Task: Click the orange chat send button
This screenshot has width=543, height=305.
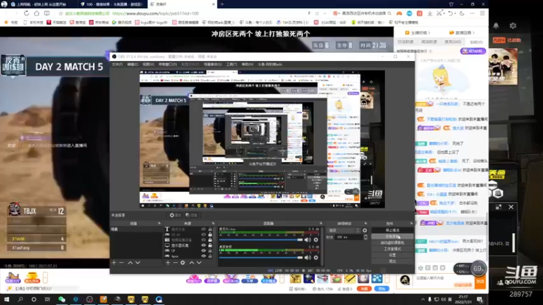Action: (x=480, y=282)
